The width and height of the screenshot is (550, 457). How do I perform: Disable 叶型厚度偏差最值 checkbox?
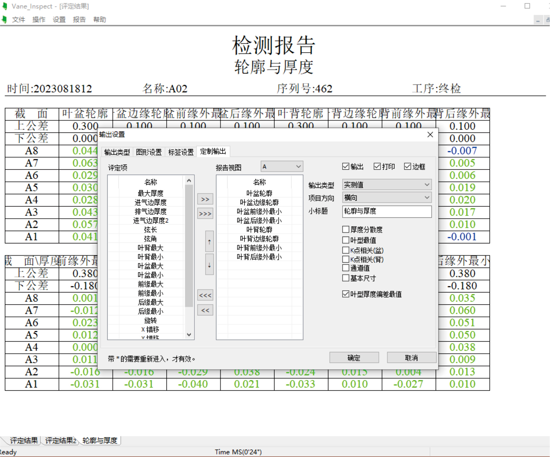(346, 294)
